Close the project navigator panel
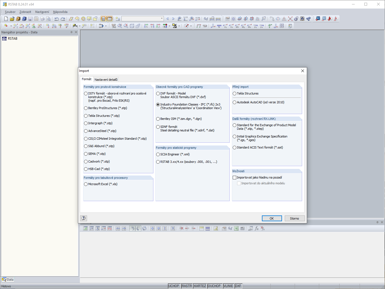The image size is (385, 289). tap(76, 32)
